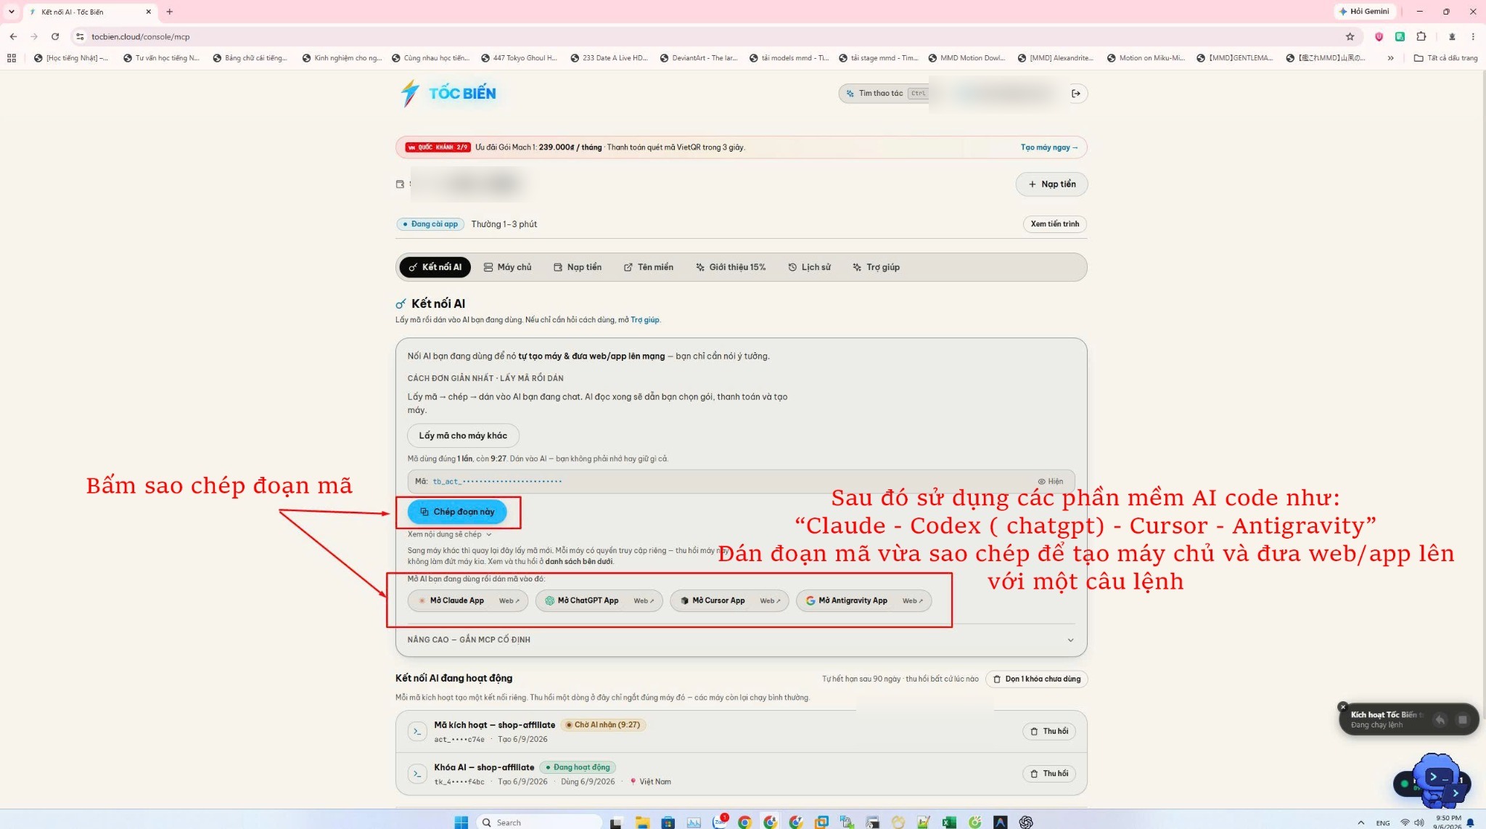
Task: Click the Chép đoạn này copy button
Action: pyautogui.click(x=457, y=512)
